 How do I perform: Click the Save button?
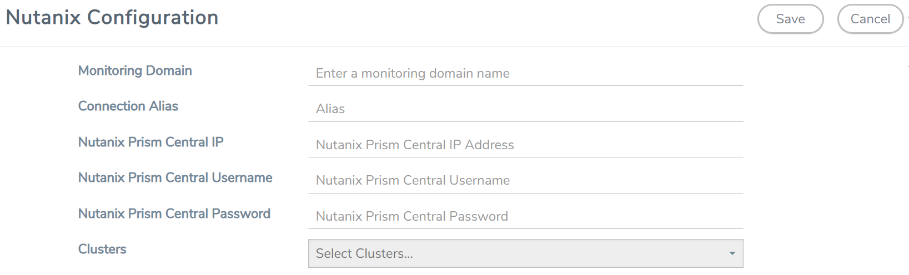(790, 19)
